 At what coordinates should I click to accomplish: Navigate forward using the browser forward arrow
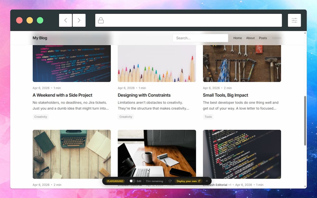click(x=79, y=20)
